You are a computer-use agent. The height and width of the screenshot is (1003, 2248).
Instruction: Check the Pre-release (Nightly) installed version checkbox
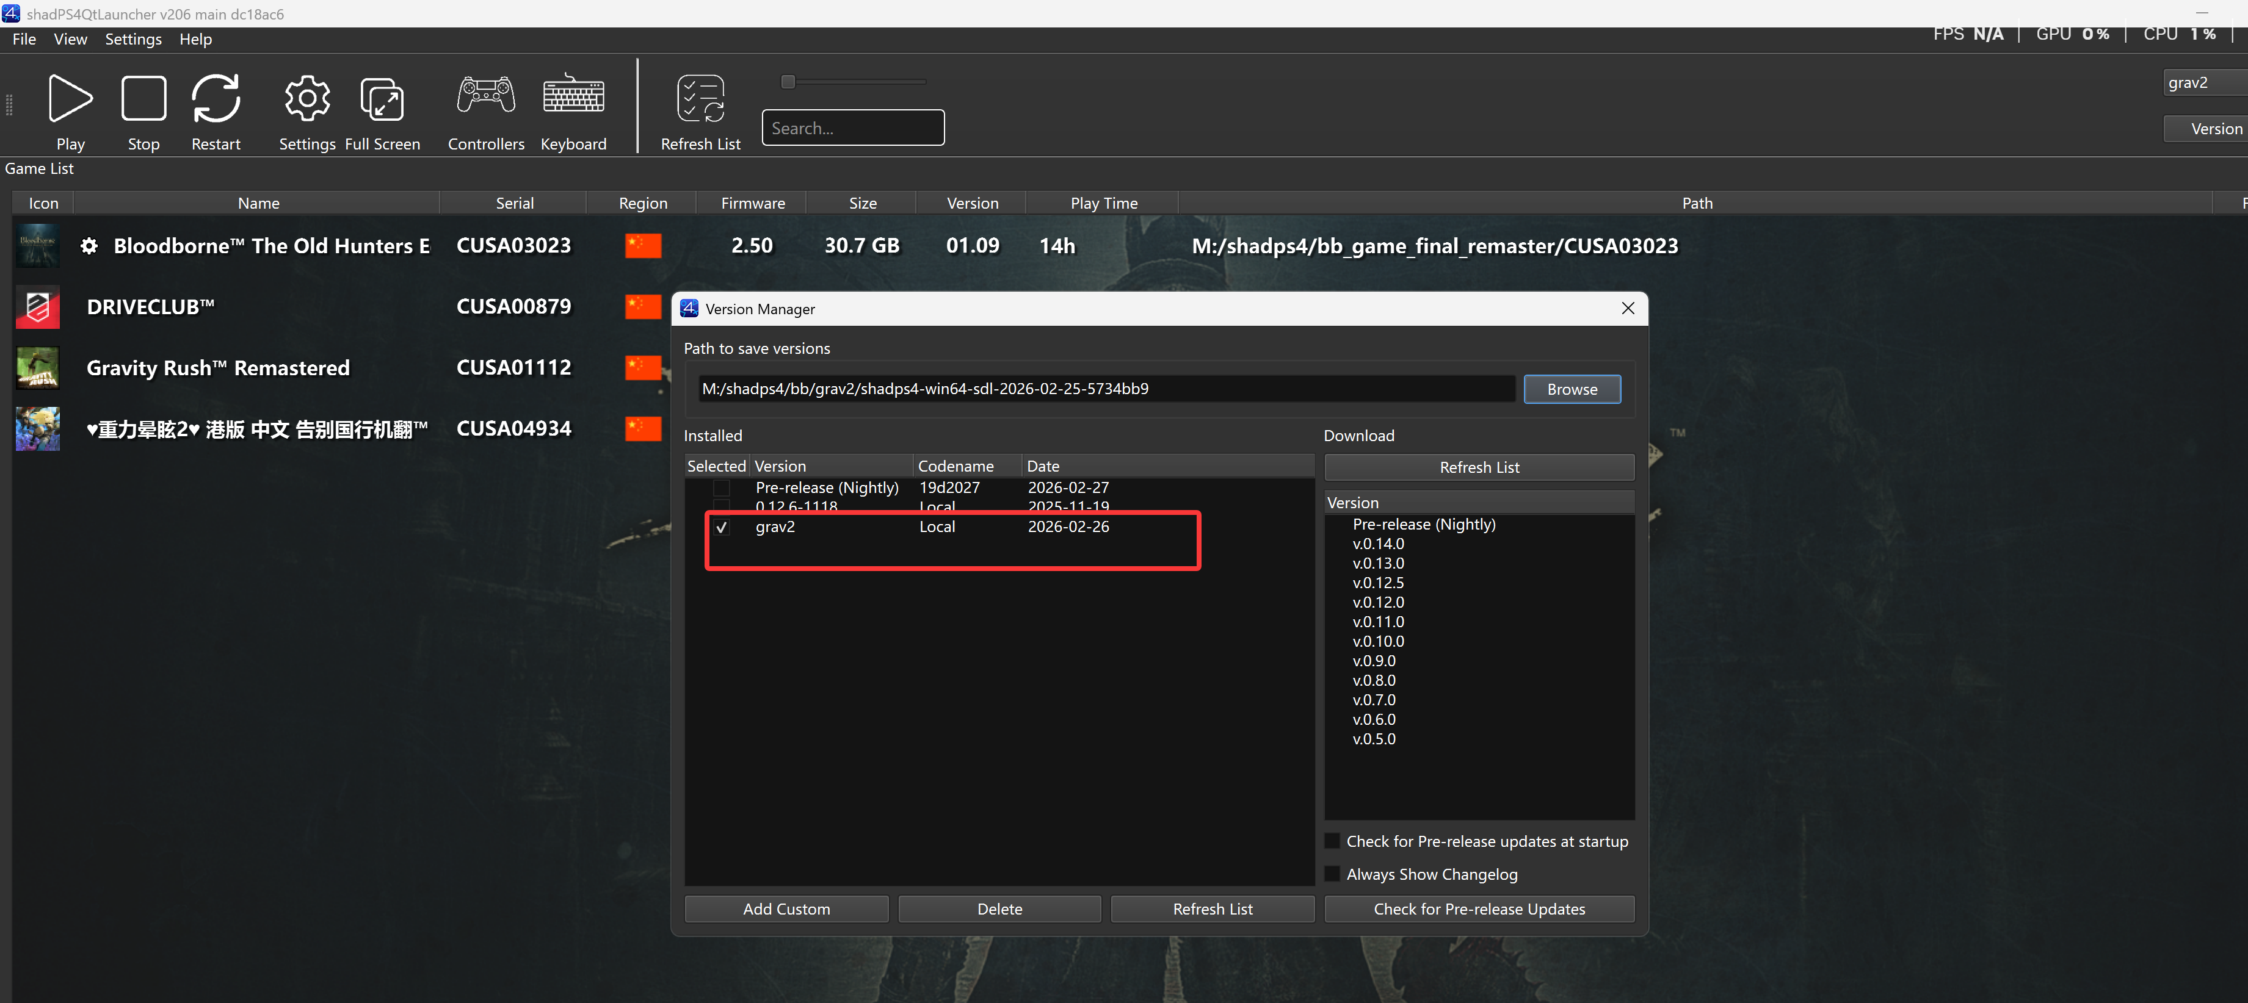pos(722,487)
